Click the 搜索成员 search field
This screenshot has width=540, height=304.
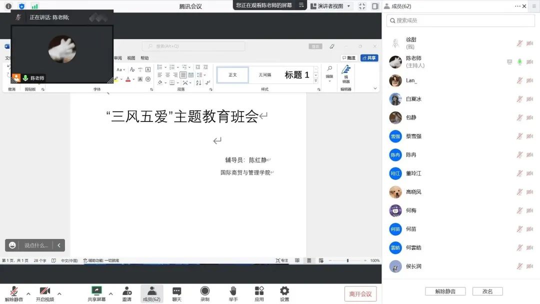pyautogui.click(x=460, y=20)
